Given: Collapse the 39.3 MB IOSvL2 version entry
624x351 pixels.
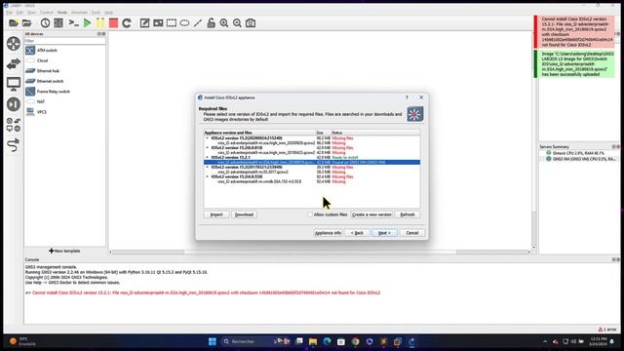Looking at the screenshot, I should (x=208, y=167).
